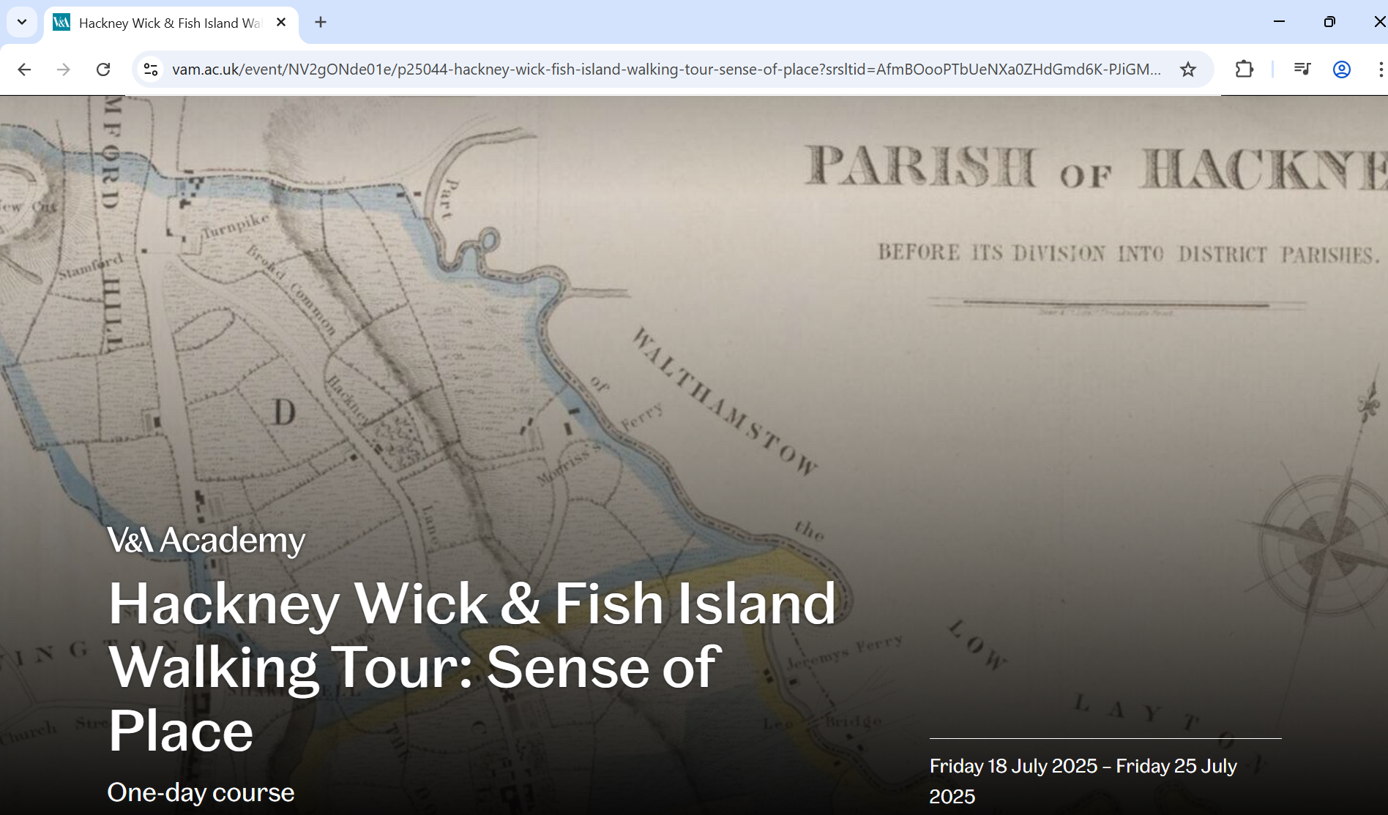Minimize the browser window
Image resolution: width=1388 pixels, height=815 pixels.
pyautogui.click(x=1279, y=22)
